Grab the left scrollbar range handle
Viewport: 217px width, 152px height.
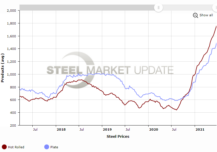tap(158, 7)
